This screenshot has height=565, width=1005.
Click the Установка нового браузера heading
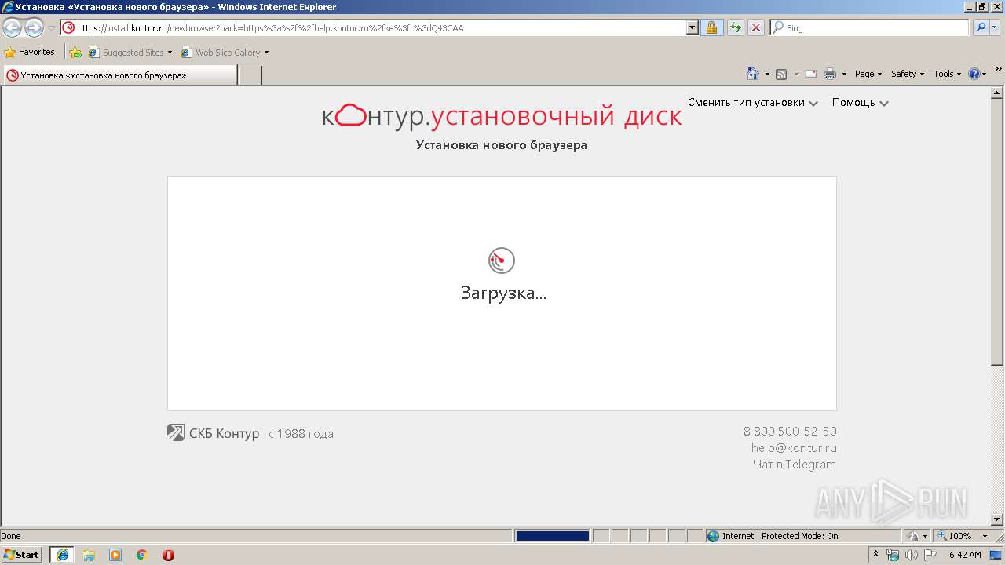pos(502,145)
